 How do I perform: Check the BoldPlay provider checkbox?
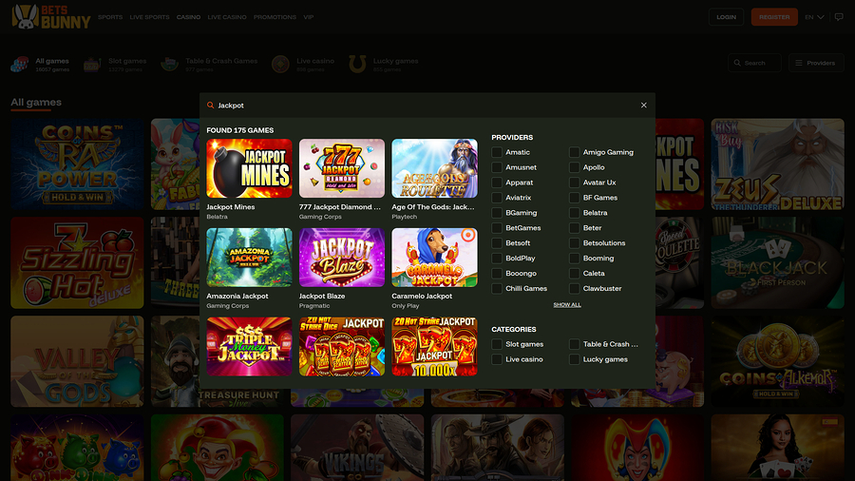497,258
